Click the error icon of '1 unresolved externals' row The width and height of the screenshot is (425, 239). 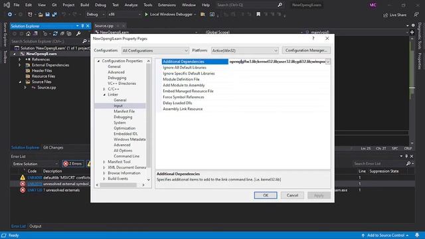[23, 190]
